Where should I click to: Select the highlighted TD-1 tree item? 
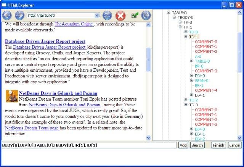tap(194, 37)
